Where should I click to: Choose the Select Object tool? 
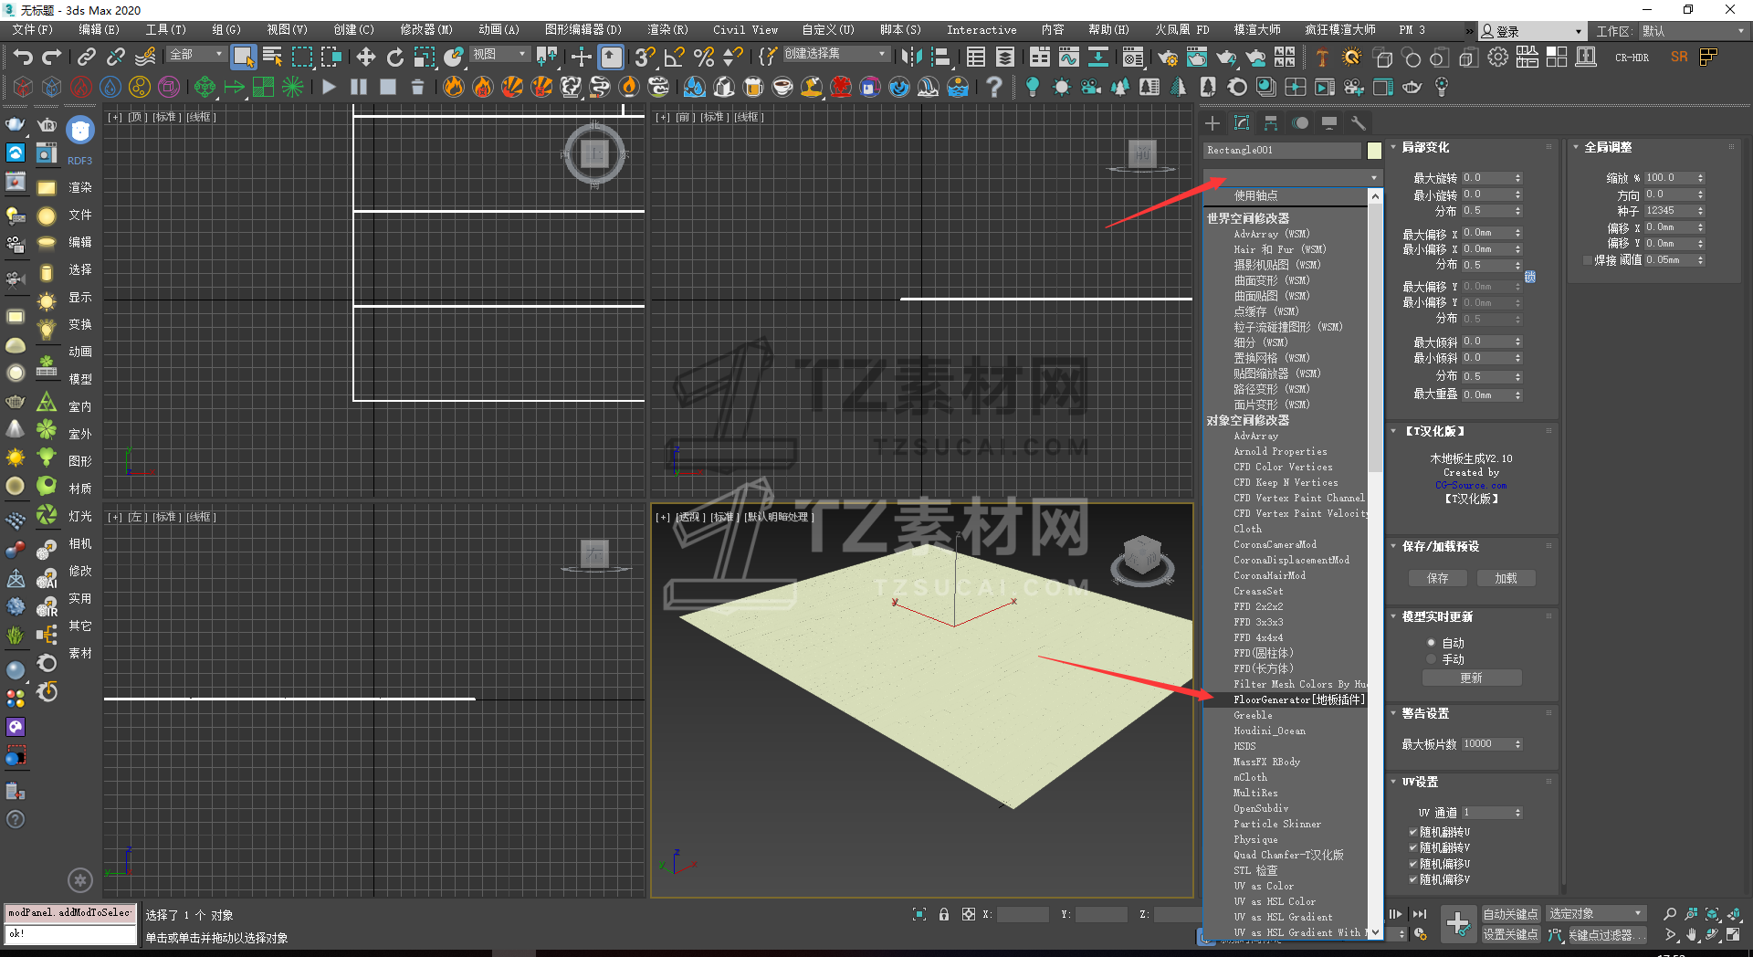pyautogui.click(x=243, y=57)
